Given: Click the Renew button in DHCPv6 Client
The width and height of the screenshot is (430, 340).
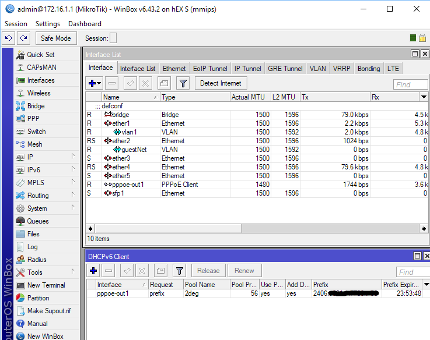Looking at the screenshot, I should click(244, 271).
